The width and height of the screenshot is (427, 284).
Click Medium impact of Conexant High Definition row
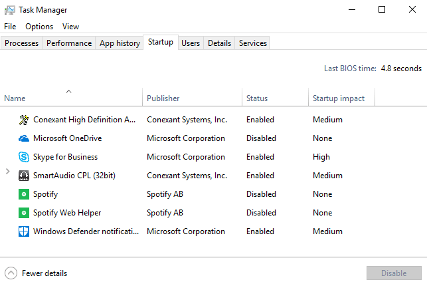327,120
